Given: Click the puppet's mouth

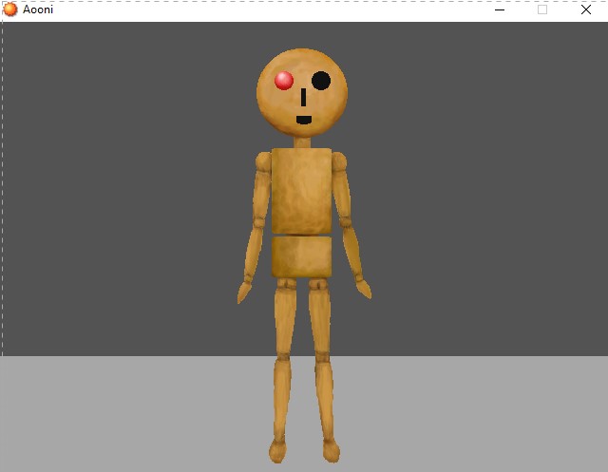Looking at the screenshot, I should pos(304,120).
